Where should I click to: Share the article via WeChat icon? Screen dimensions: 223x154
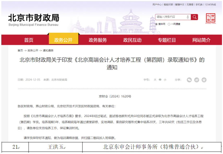coord(189,80)
